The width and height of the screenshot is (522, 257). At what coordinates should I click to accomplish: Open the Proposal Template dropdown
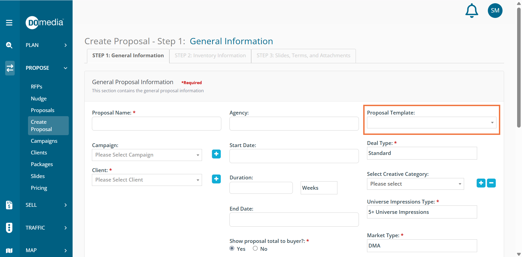coord(431,123)
